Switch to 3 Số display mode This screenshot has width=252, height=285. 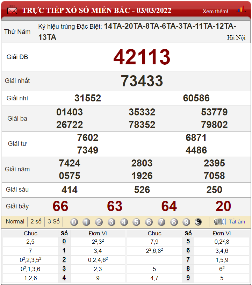coord(53,221)
